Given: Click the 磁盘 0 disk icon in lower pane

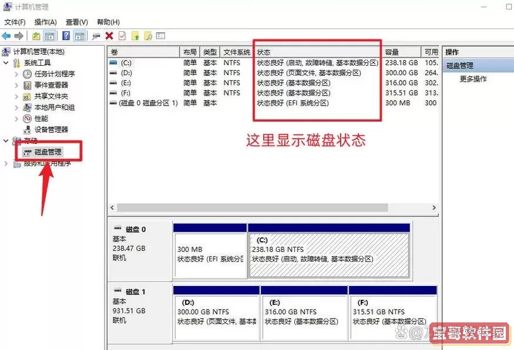Looking at the screenshot, I should point(117,228).
